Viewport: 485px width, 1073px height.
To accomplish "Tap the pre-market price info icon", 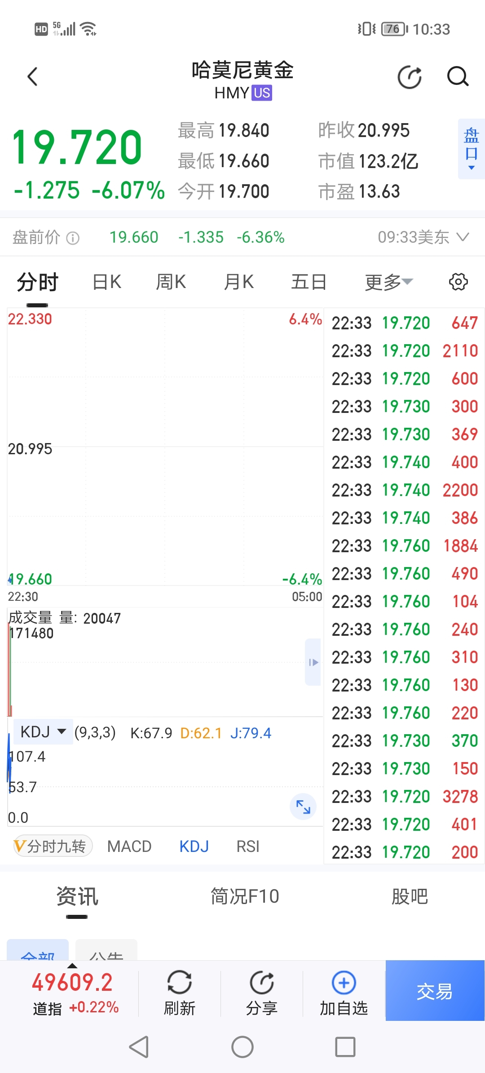I will click(73, 238).
